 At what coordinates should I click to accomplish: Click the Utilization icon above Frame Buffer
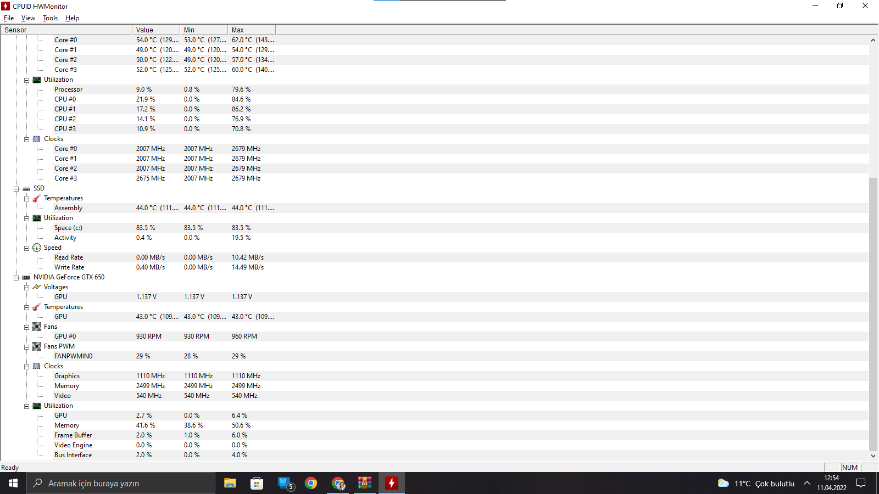(x=37, y=406)
